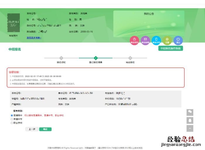This screenshot has width=205, height=150.
Task: Expand details via 查看更多信息 link
Action: tap(34, 38)
